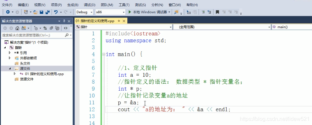The height and width of the screenshot is (125, 312).
Task: Open the New Project dropdown arrow
Action: 31,12
